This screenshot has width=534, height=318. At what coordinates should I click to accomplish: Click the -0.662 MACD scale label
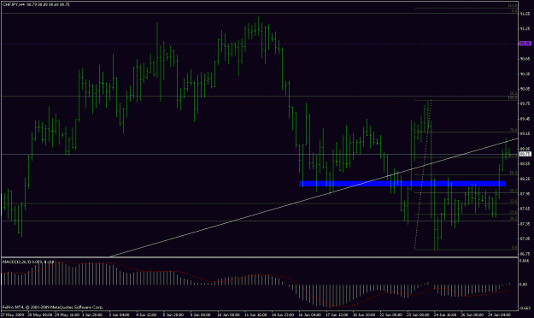click(x=525, y=308)
